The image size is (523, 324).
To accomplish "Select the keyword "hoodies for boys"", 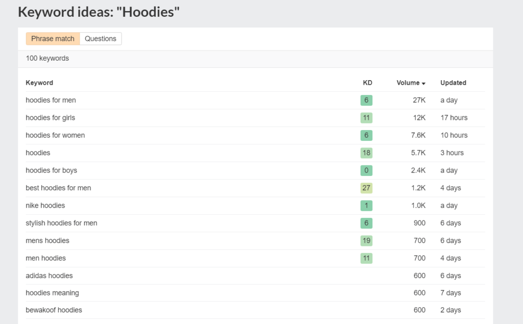I will (x=52, y=170).
